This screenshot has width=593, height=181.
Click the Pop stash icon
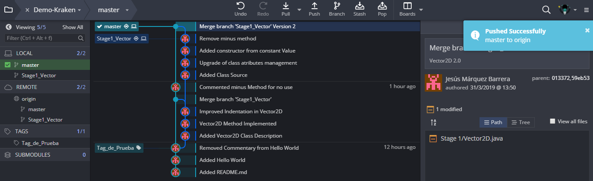pyautogui.click(x=382, y=6)
